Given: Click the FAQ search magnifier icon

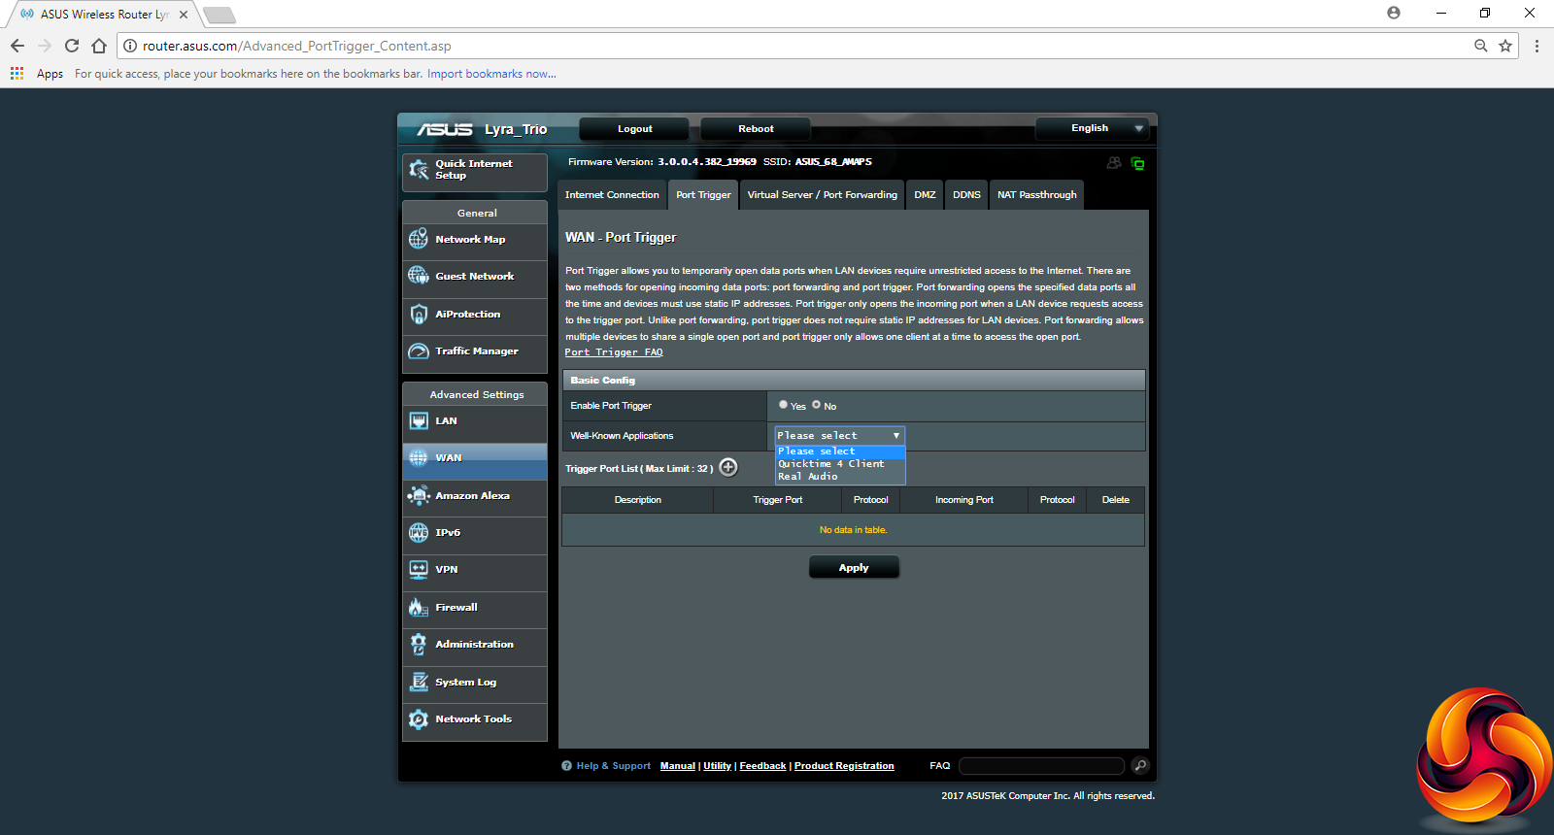Looking at the screenshot, I should click(x=1140, y=766).
